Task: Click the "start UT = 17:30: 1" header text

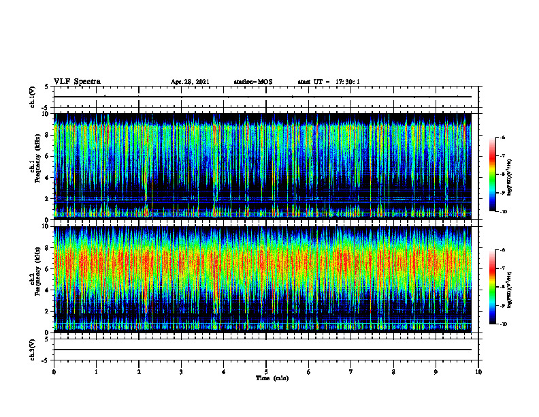Action: click(329, 82)
